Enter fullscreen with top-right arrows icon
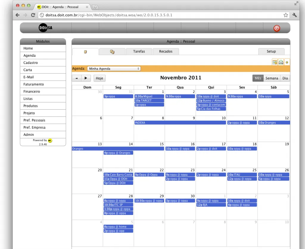Image resolution: width=305 pixels, height=249 pixels. click(296, 3)
